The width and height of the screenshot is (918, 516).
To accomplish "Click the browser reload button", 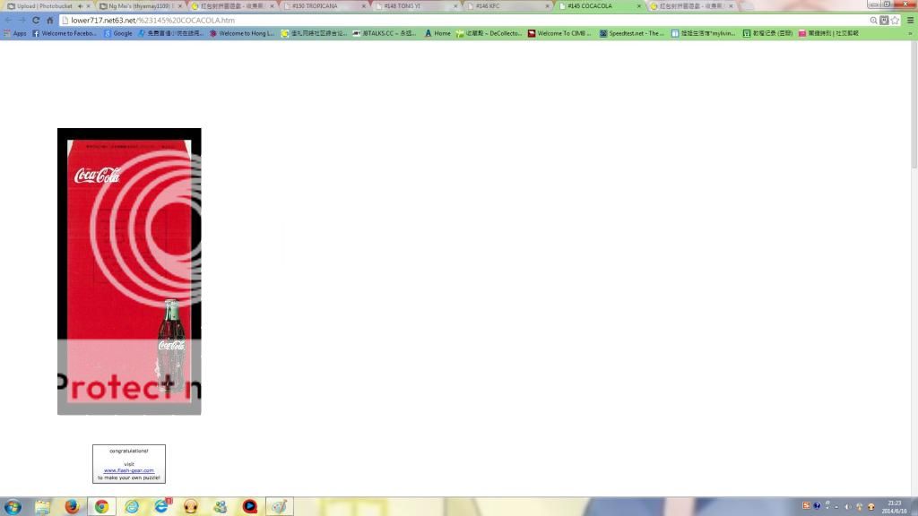I will (x=36, y=20).
